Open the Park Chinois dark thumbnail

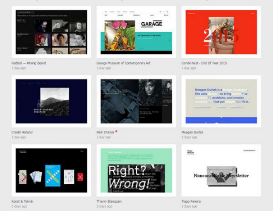pos(136,101)
